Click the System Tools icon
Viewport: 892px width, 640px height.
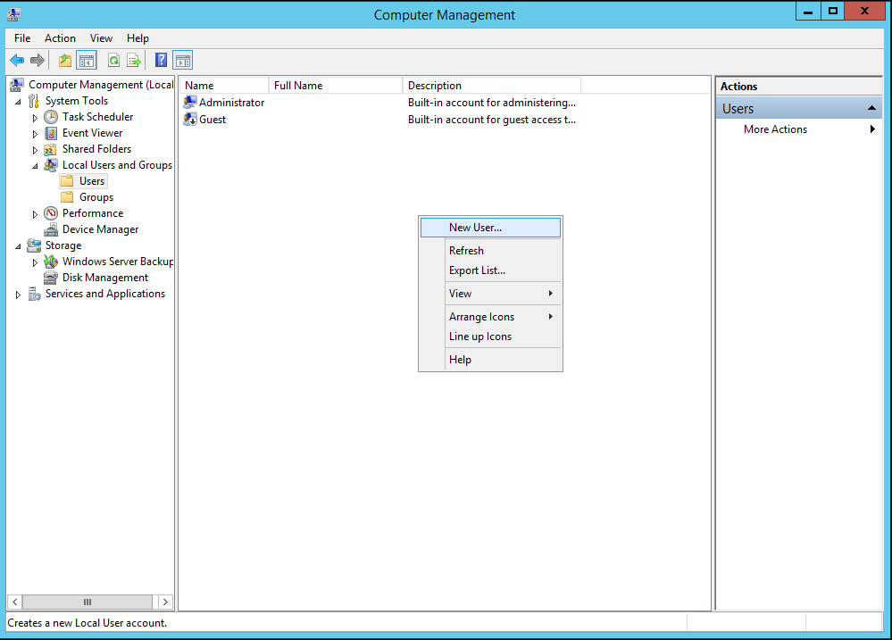(x=34, y=101)
